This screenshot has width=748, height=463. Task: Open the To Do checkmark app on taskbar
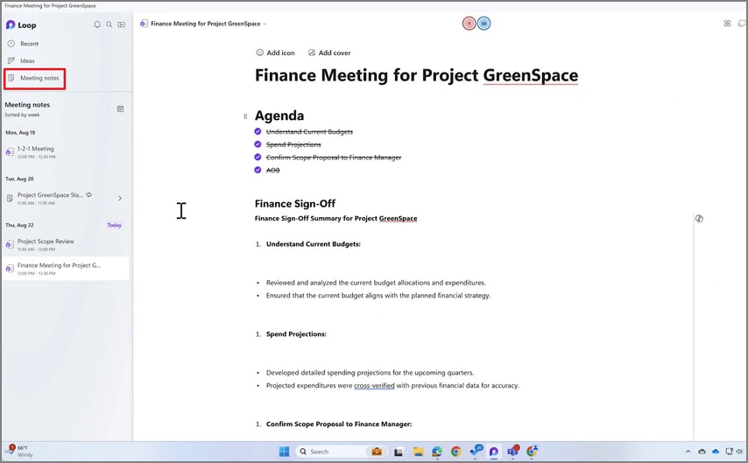point(476,451)
